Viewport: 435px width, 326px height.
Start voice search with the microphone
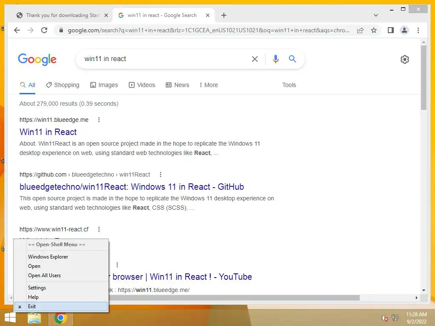[x=275, y=59]
